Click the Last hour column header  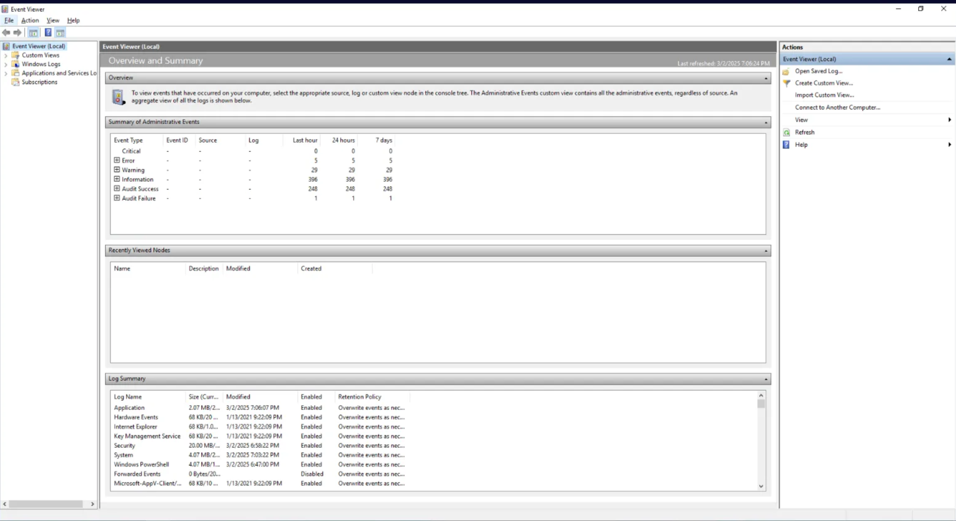302,140
